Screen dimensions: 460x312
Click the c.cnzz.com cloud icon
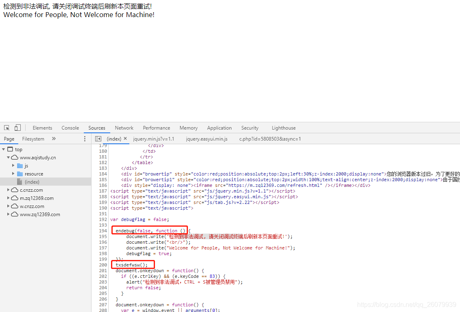[x=15, y=190]
